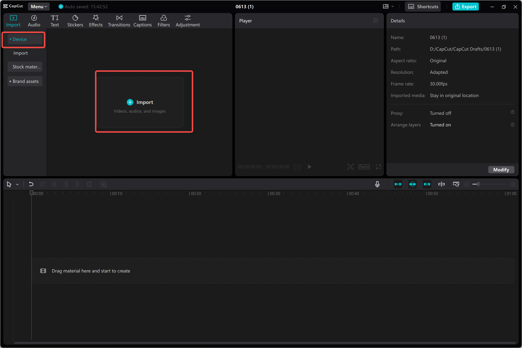Expand the Brand assets section

[25, 81]
